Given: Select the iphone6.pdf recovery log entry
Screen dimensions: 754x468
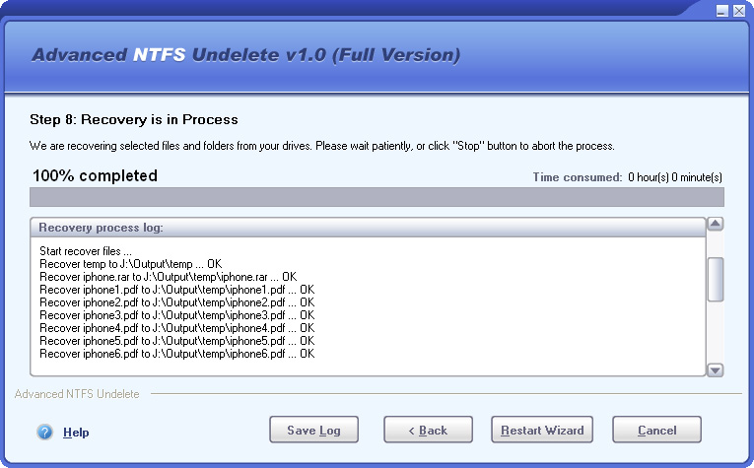Looking at the screenshot, I should pos(176,354).
